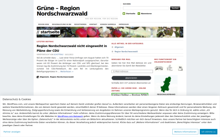Click the startseite apple banner image
220x137 pixels.
[x=110, y=32]
